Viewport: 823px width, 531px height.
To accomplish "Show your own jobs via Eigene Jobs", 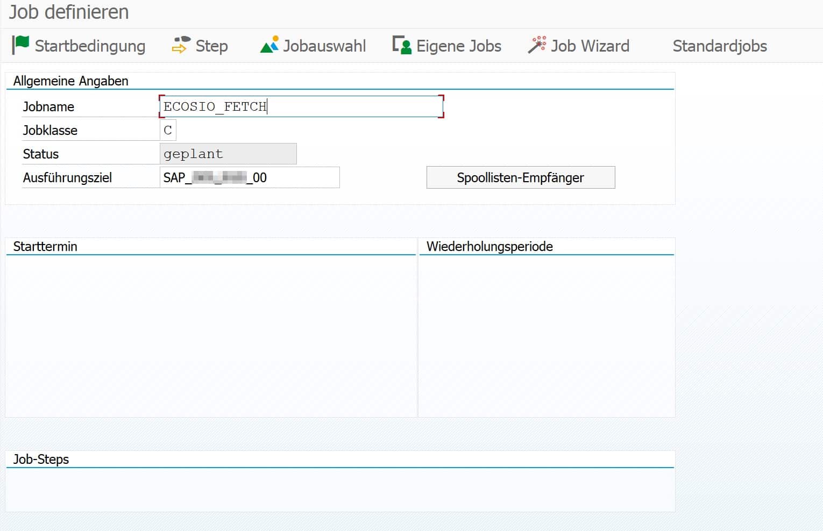I will pos(458,46).
